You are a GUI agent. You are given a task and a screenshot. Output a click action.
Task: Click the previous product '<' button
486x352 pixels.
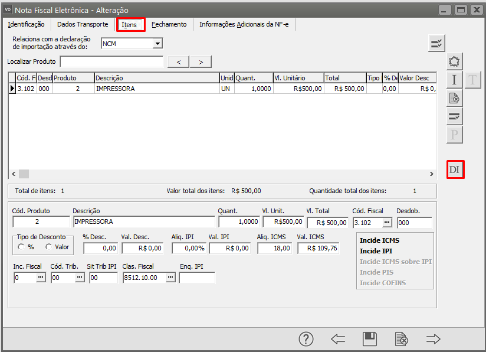(179, 62)
